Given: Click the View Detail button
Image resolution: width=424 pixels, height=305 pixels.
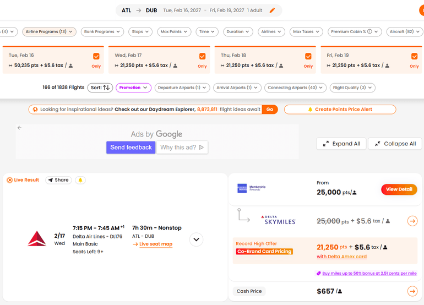Looking at the screenshot, I should pos(399,189).
